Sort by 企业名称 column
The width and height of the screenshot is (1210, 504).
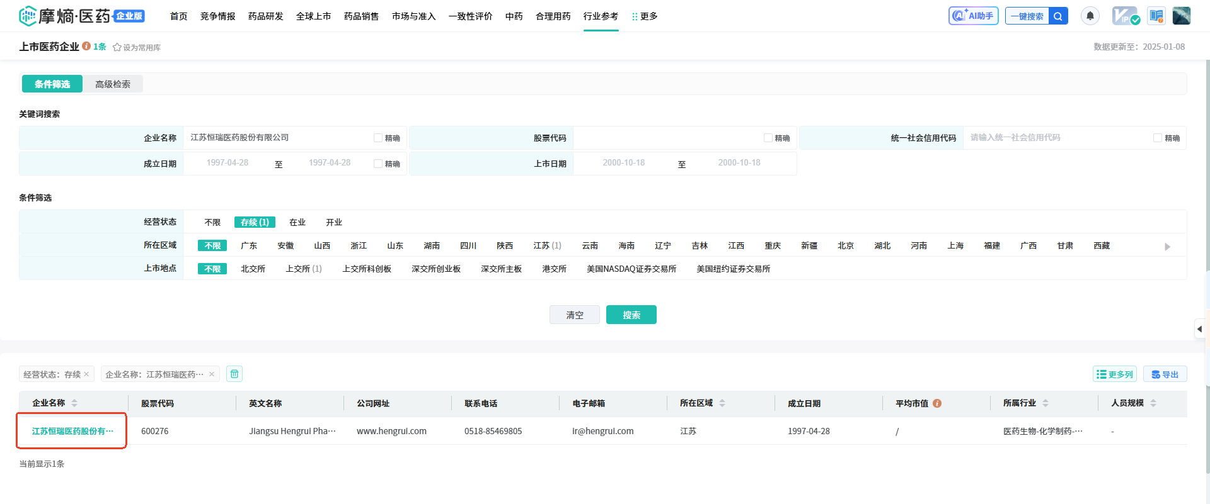click(x=74, y=403)
